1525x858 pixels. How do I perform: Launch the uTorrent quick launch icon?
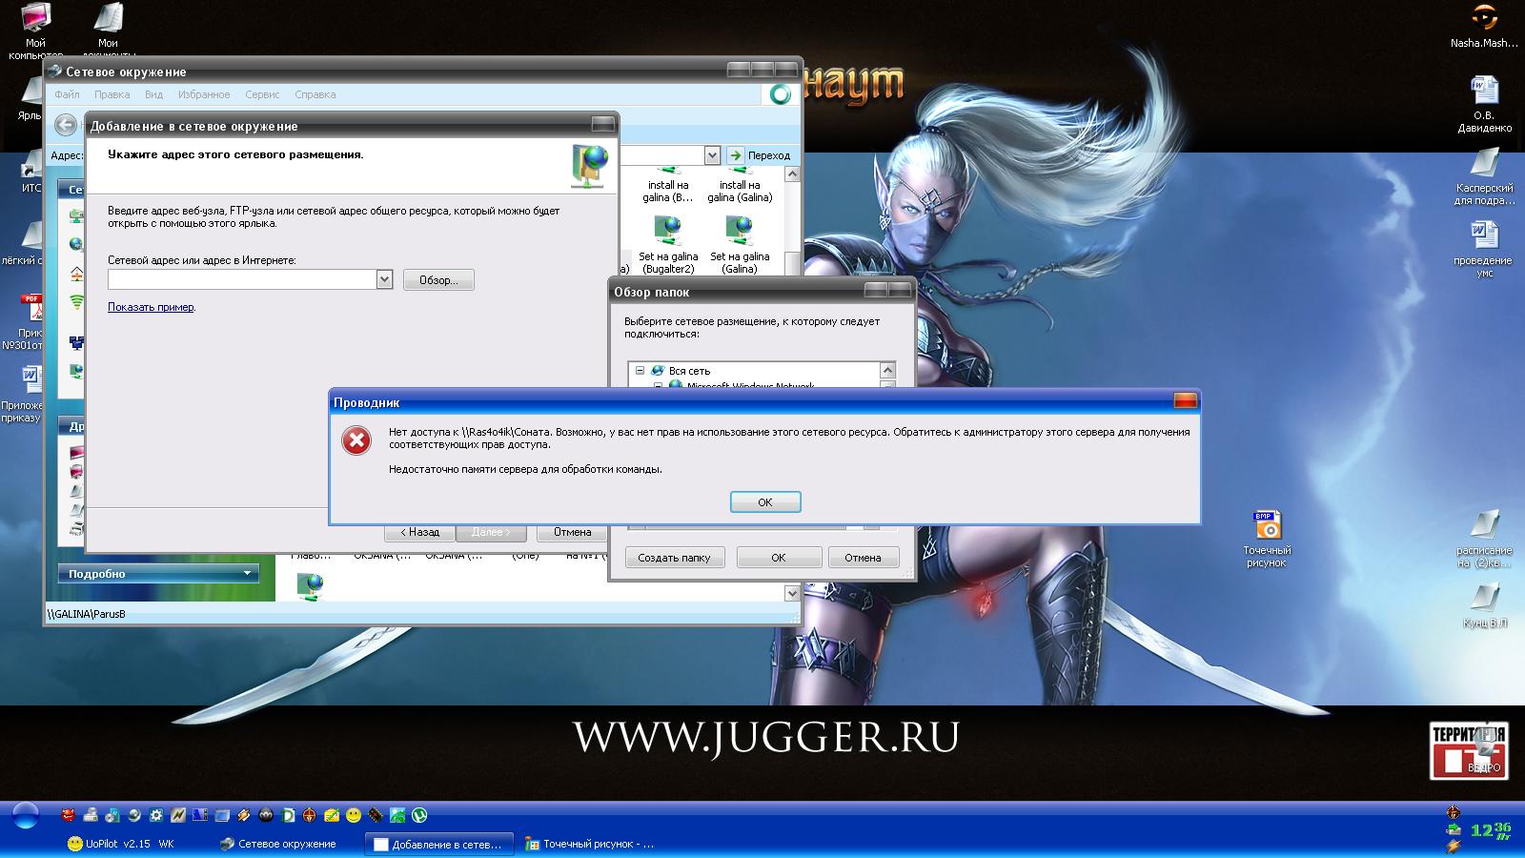click(419, 815)
